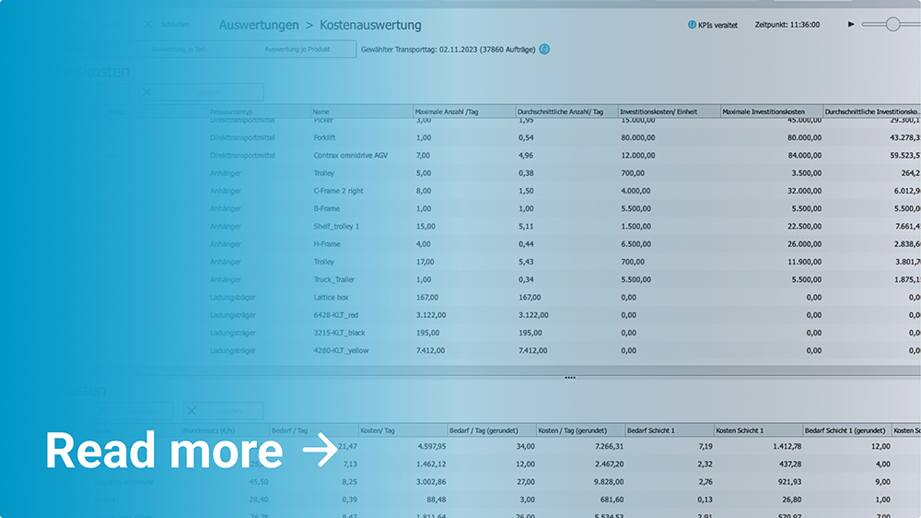The height and width of the screenshot is (518, 921).
Task: Click the splitter handle between tables
Action: pos(569,378)
